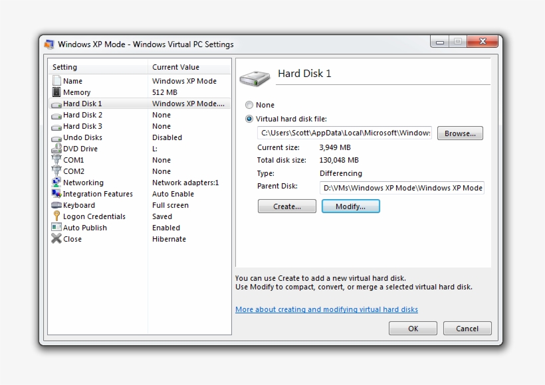Select the Undo Disks label
The height and width of the screenshot is (385, 545).
pos(82,137)
